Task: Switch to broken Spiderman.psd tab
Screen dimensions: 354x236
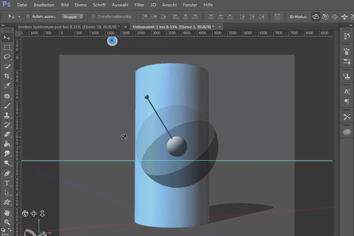Action: point(69,27)
